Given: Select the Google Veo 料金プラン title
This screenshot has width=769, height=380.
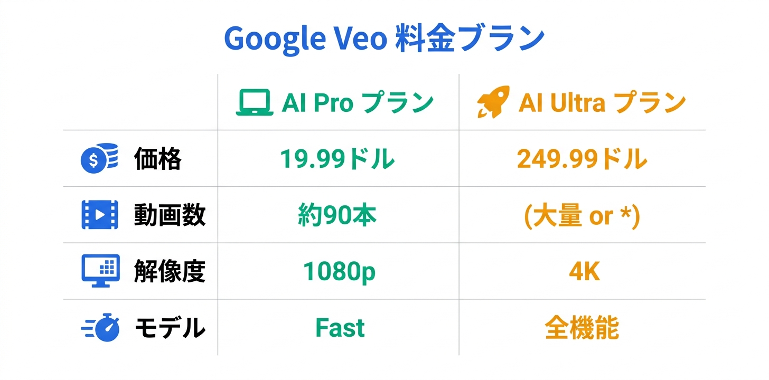Looking at the screenshot, I should (384, 39).
